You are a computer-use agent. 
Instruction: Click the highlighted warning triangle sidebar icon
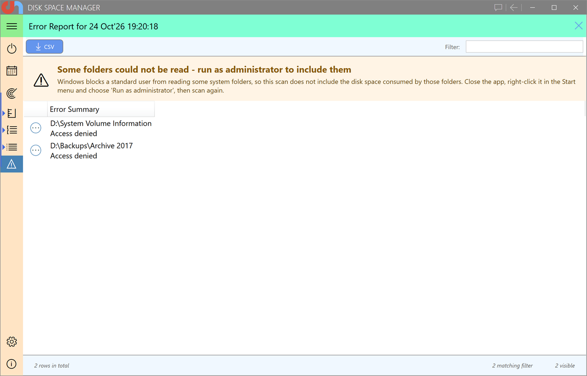coord(12,164)
